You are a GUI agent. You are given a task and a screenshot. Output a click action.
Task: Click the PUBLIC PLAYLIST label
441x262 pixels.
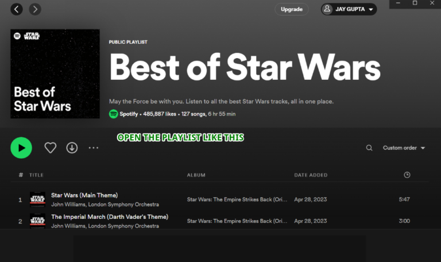coord(128,42)
